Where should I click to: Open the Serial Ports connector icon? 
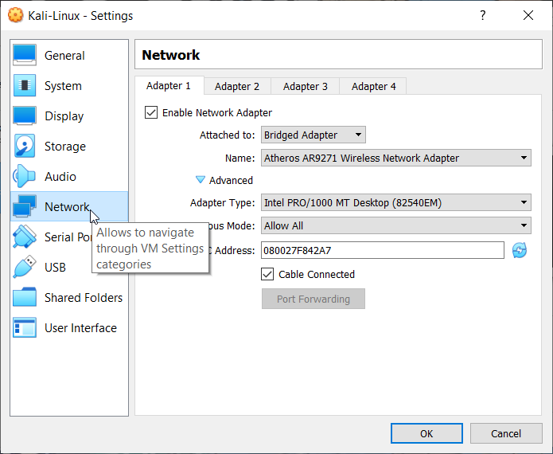tap(25, 237)
